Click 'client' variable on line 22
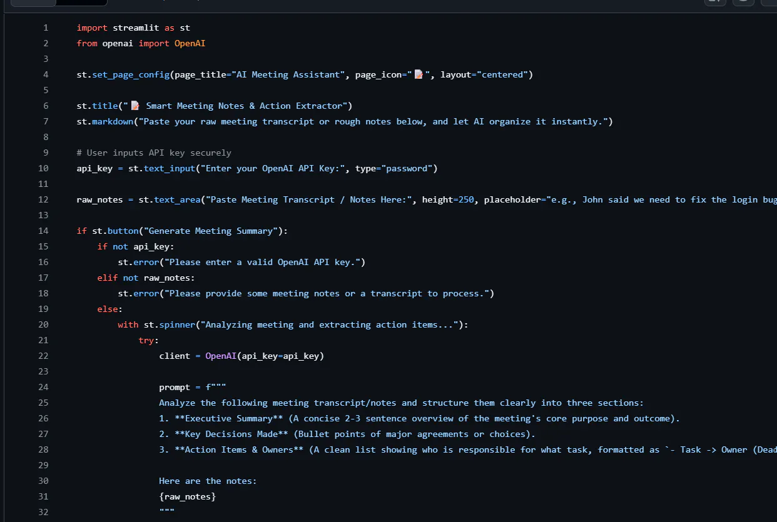 175,356
